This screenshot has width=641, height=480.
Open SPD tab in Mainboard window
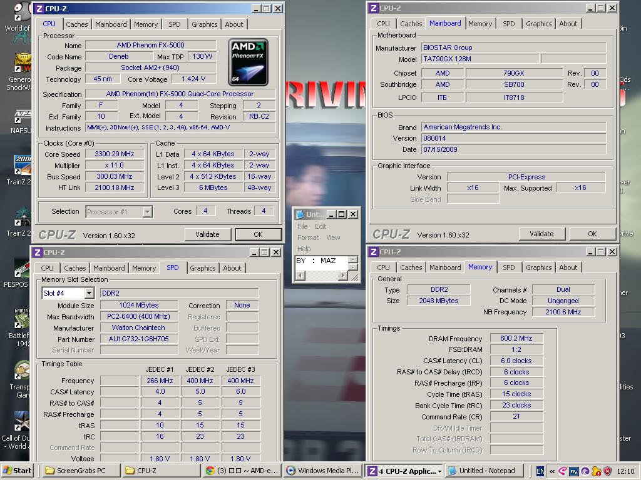(x=508, y=24)
